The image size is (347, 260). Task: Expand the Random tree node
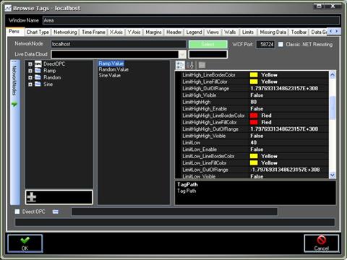click(x=30, y=77)
